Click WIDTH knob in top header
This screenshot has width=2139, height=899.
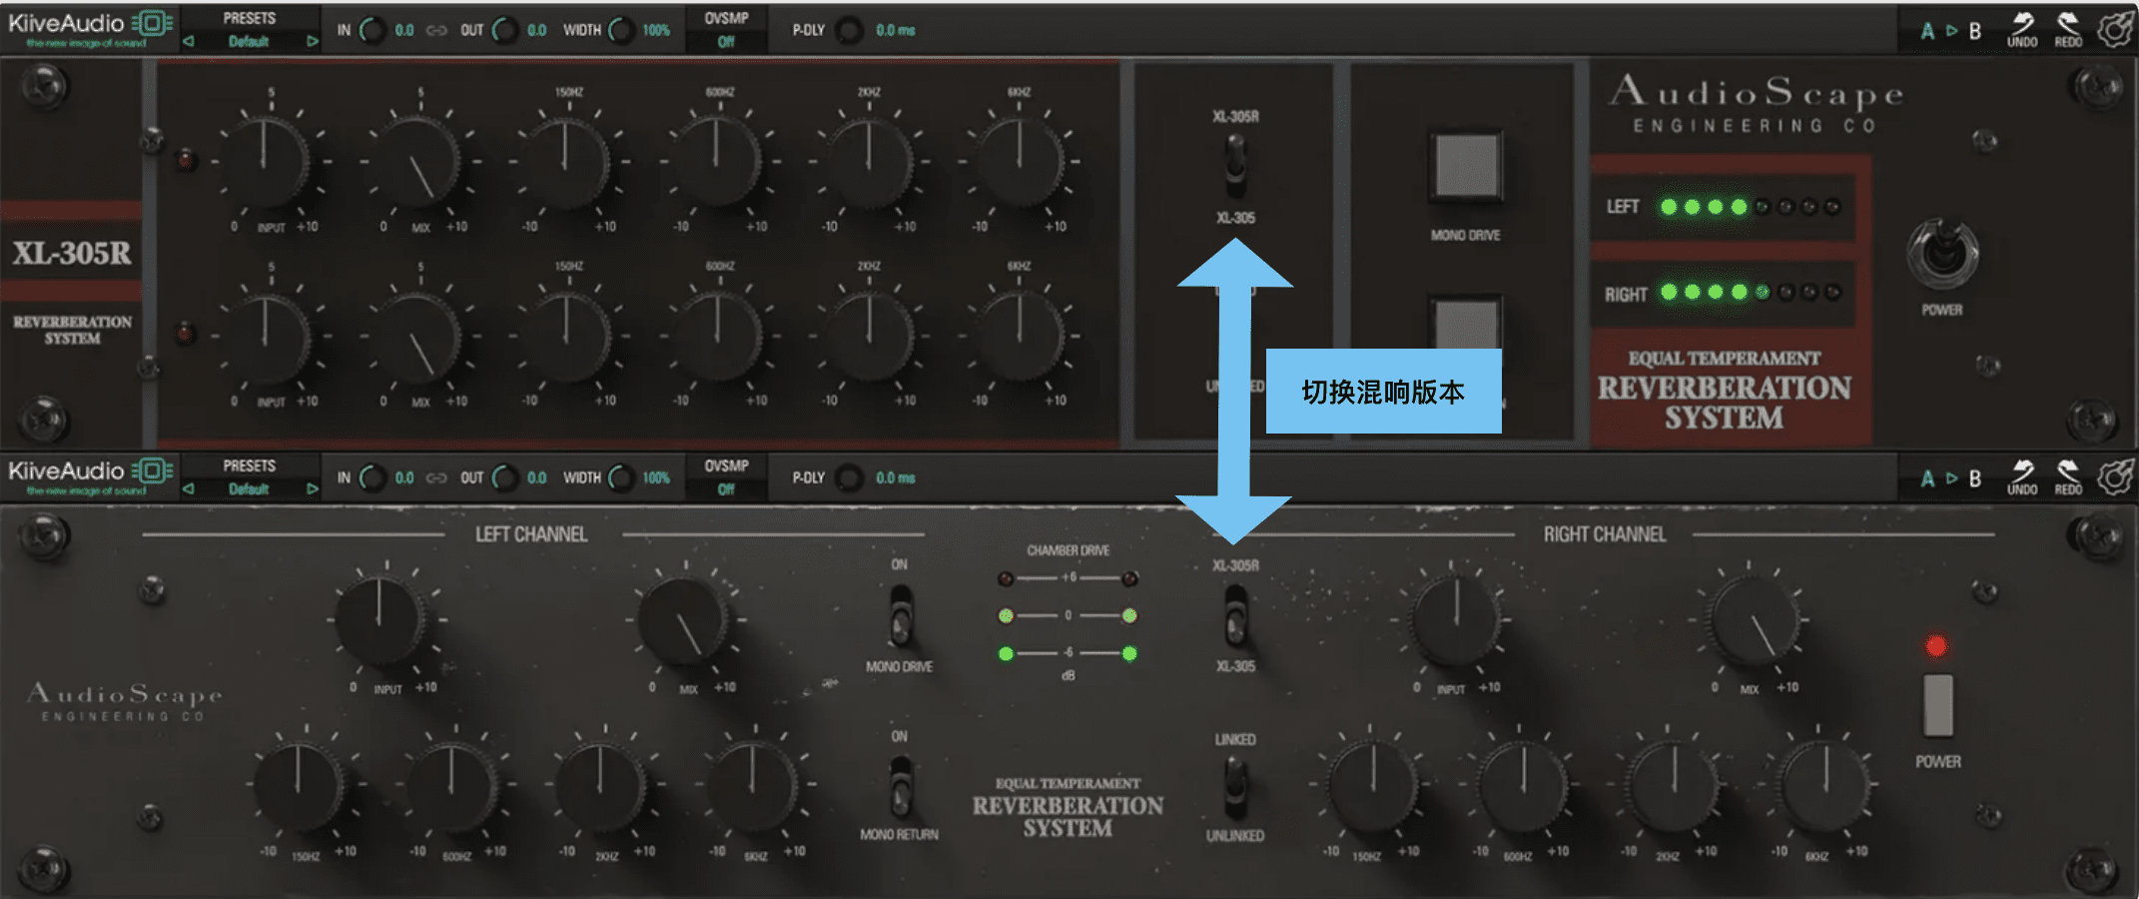[621, 30]
